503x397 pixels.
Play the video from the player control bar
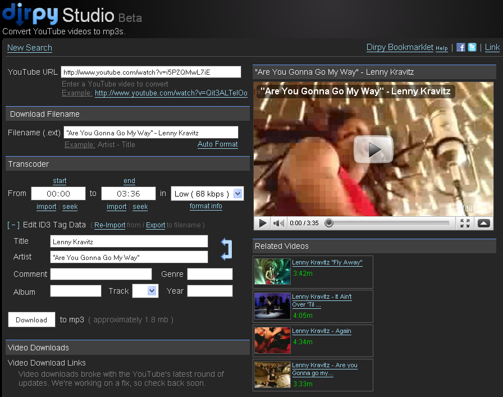click(262, 223)
